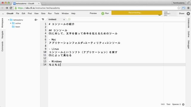Open the Help menu
The width and height of the screenshot is (191, 107).
click(x=73, y=13)
